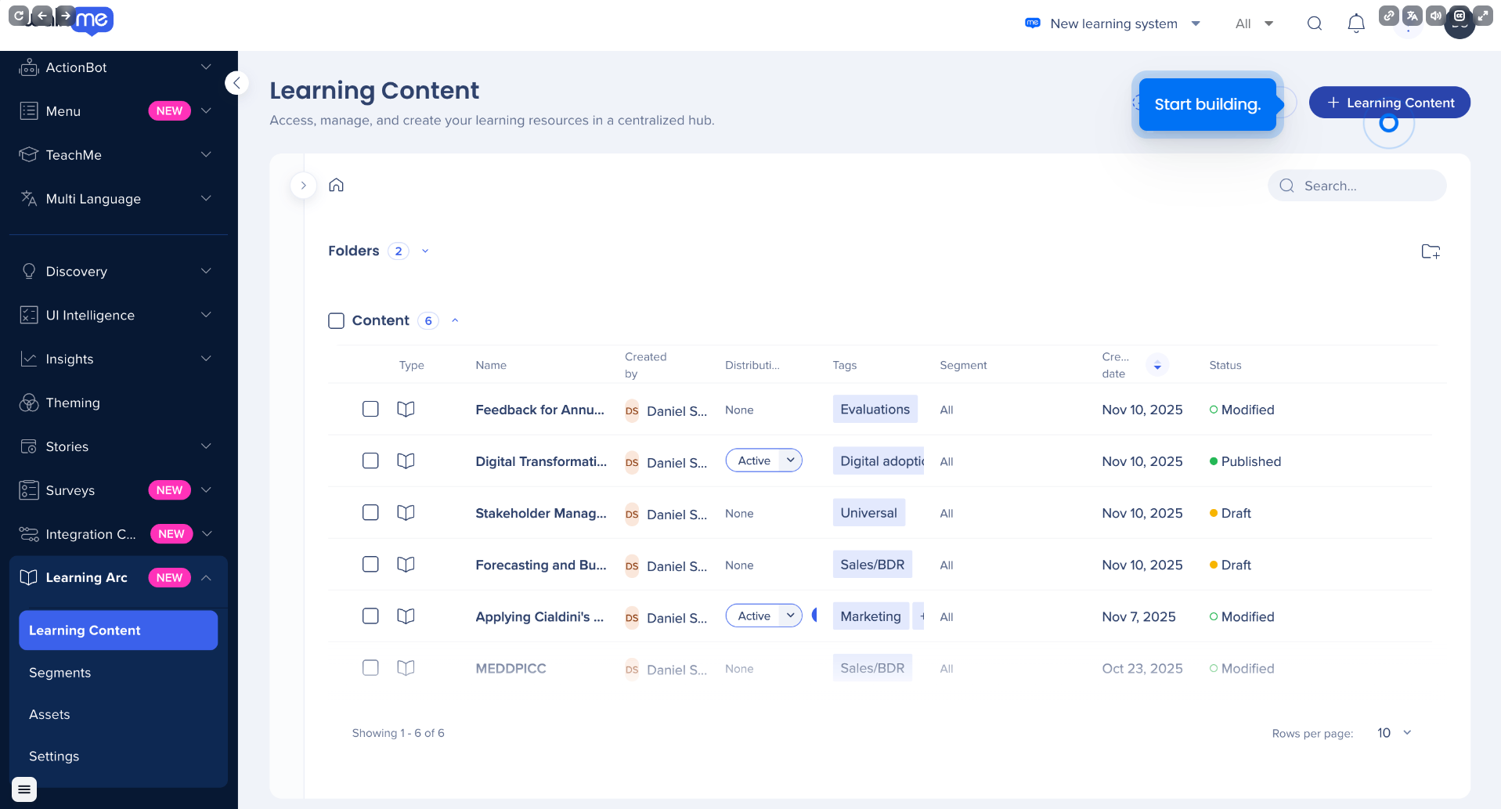Click the book icon for MEDDPICC row
The width and height of the screenshot is (1501, 809).
tap(406, 668)
